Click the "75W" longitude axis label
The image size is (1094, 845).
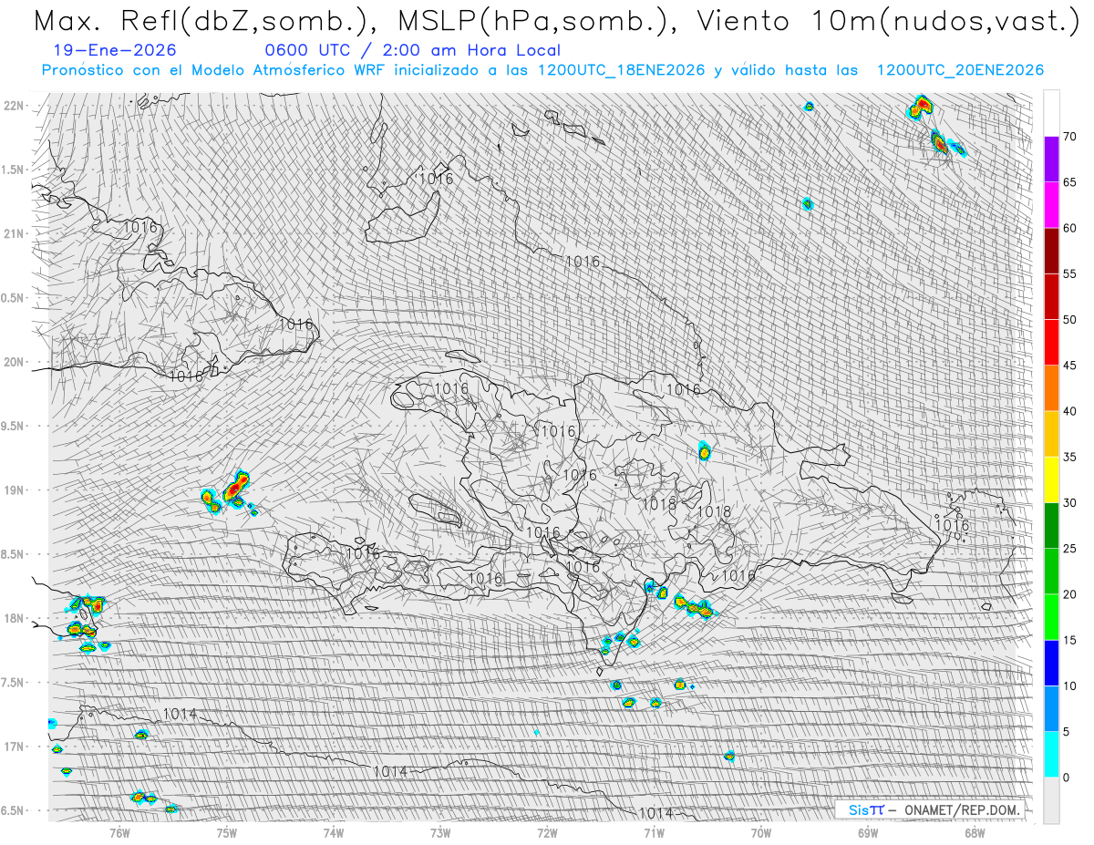tap(226, 832)
